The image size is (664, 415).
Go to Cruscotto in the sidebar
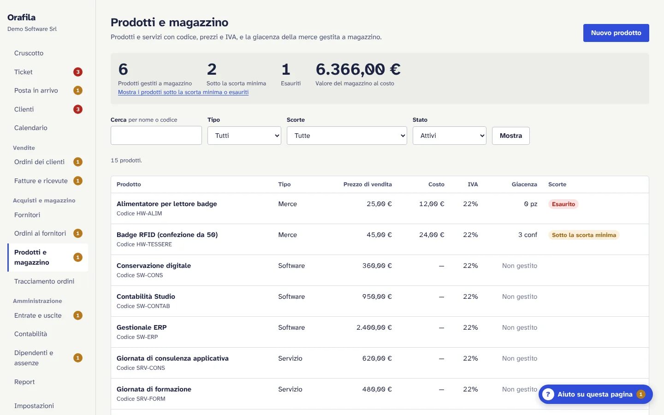pyautogui.click(x=48, y=53)
